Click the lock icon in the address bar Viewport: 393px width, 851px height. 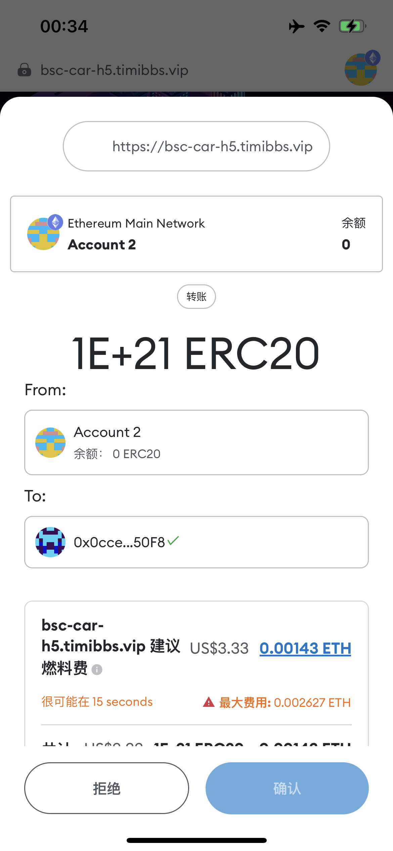24,70
